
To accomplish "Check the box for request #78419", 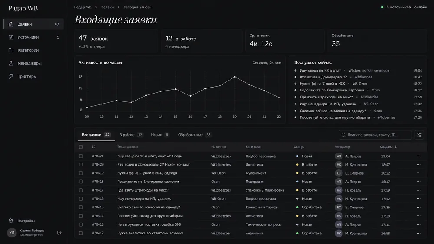I will 81,173.
